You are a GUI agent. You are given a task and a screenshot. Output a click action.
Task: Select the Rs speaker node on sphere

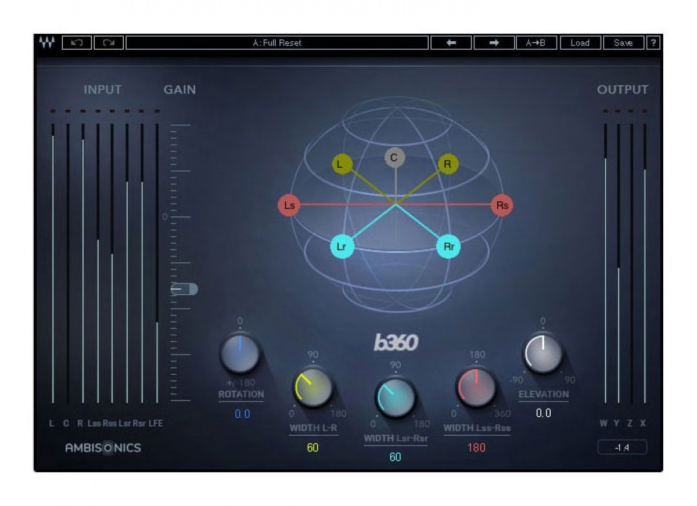coord(502,205)
